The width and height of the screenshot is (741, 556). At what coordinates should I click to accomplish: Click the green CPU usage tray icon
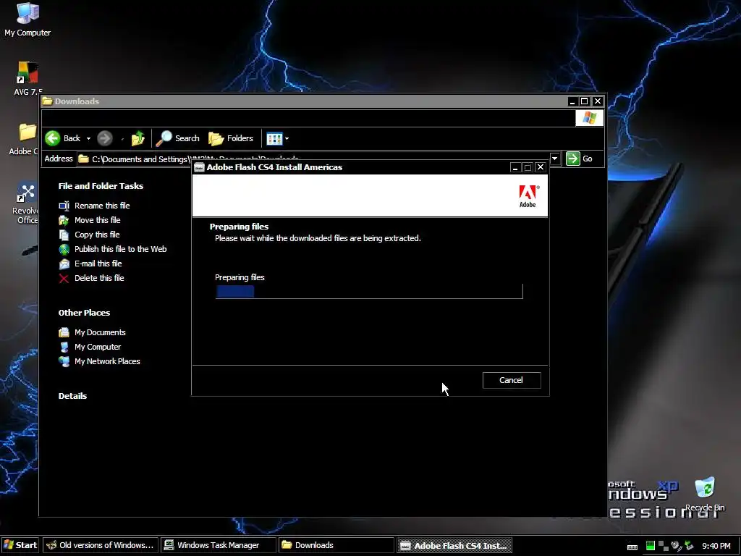point(651,546)
